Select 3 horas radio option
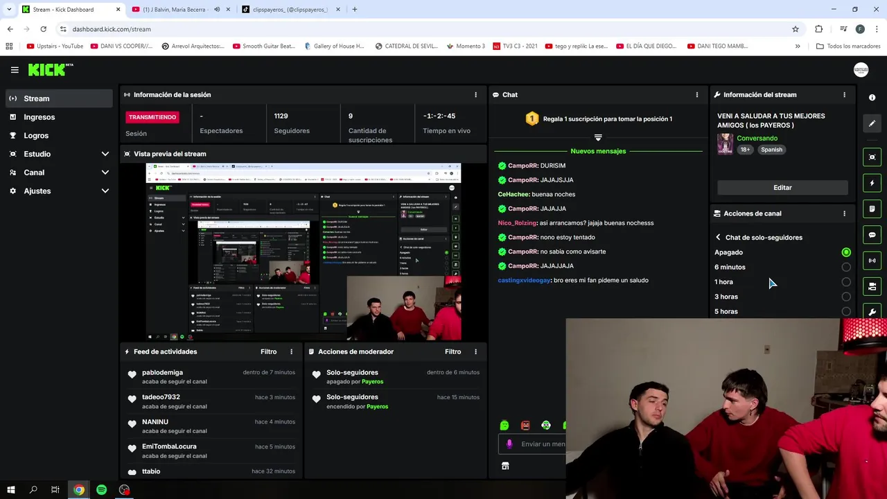887x499 pixels. click(x=846, y=297)
